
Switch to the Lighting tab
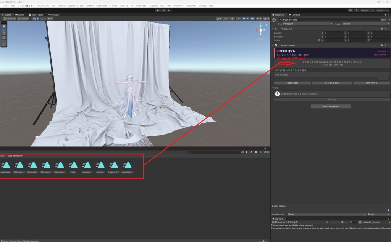point(294,15)
